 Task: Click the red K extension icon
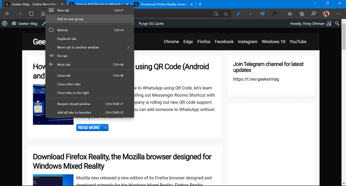250,14
